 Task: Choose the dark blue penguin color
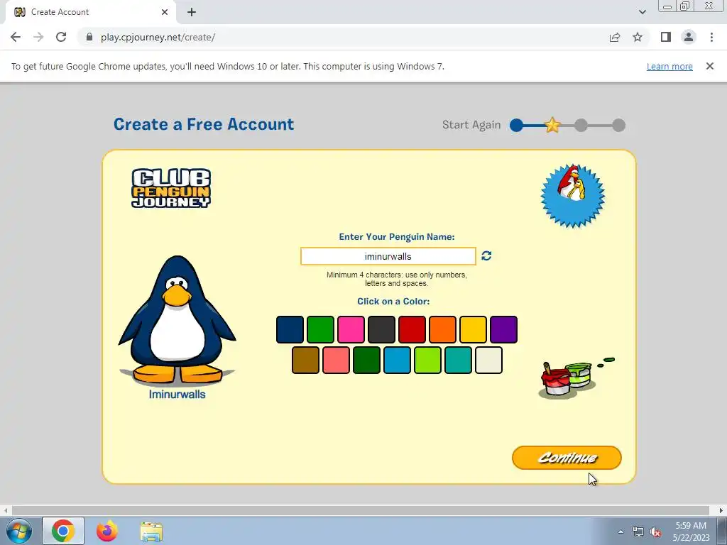pyautogui.click(x=290, y=329)
